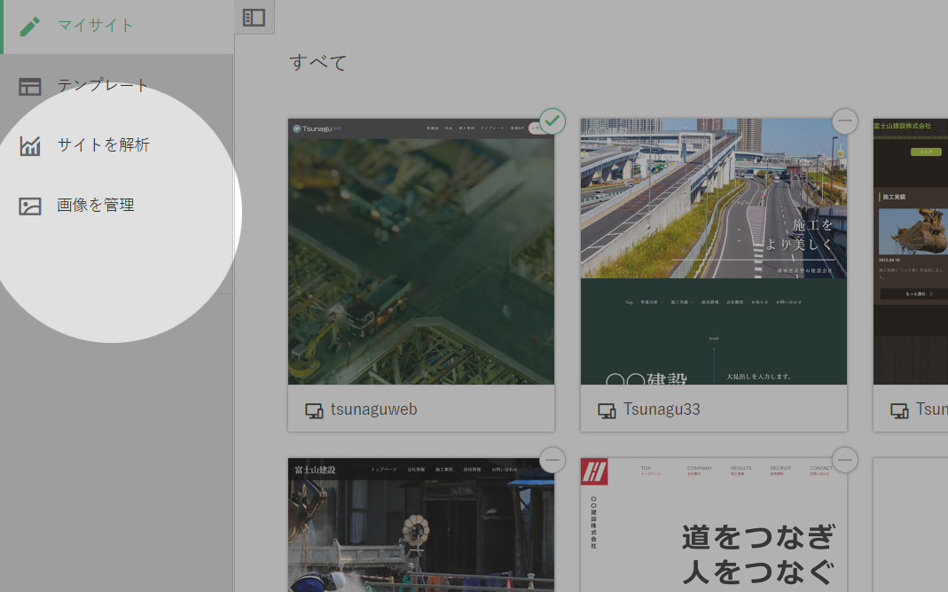Open the マイサイト menu item
The image size is (948, 592).
pyautogui.click(x=96, y=26)
